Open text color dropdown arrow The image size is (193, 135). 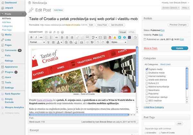coord(61,42)
